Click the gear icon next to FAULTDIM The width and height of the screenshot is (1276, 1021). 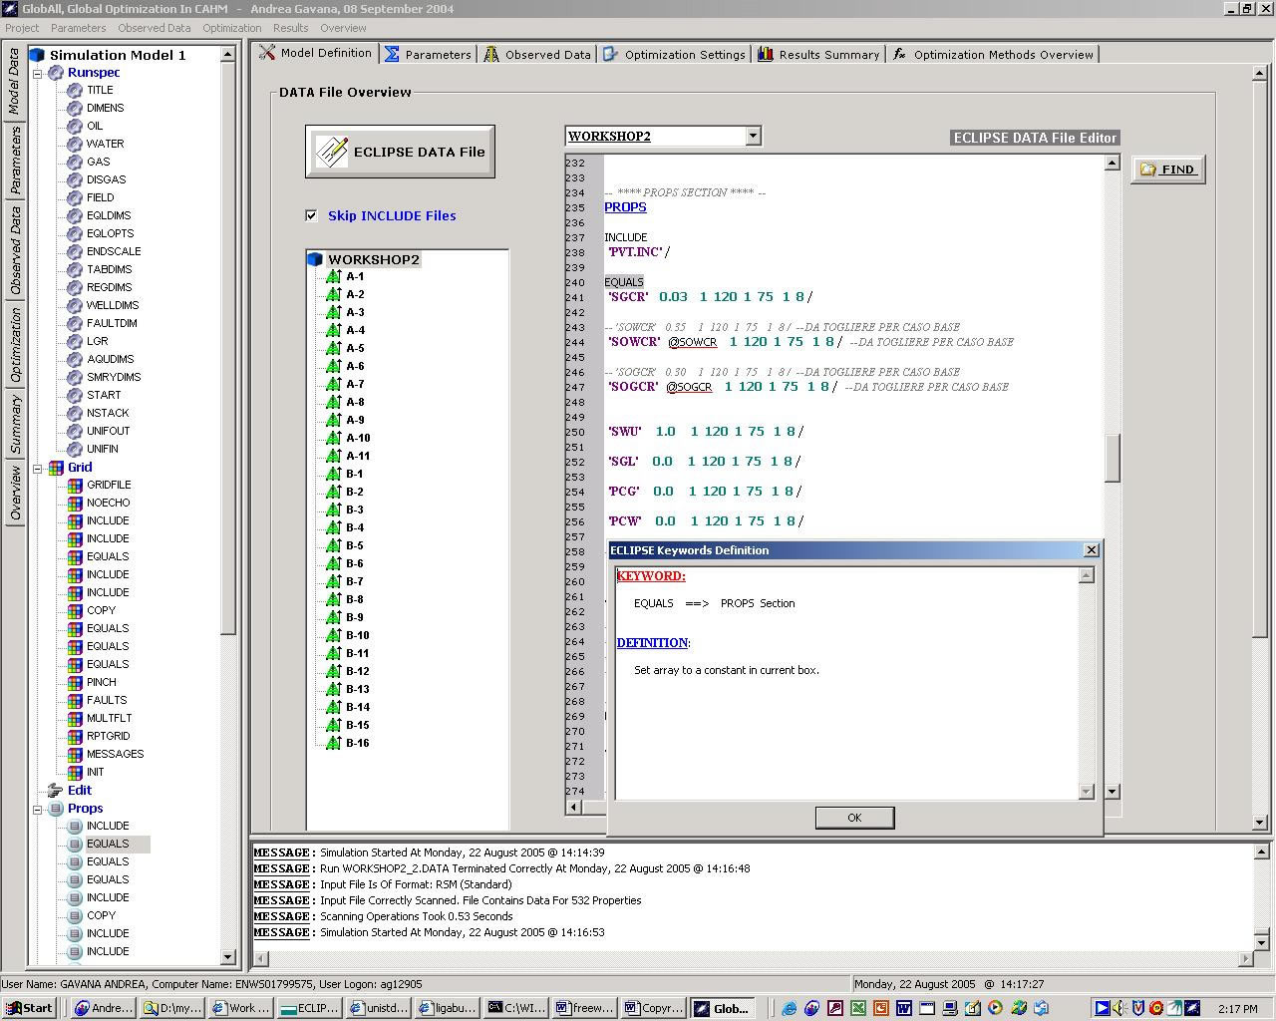tap(75, 323)
